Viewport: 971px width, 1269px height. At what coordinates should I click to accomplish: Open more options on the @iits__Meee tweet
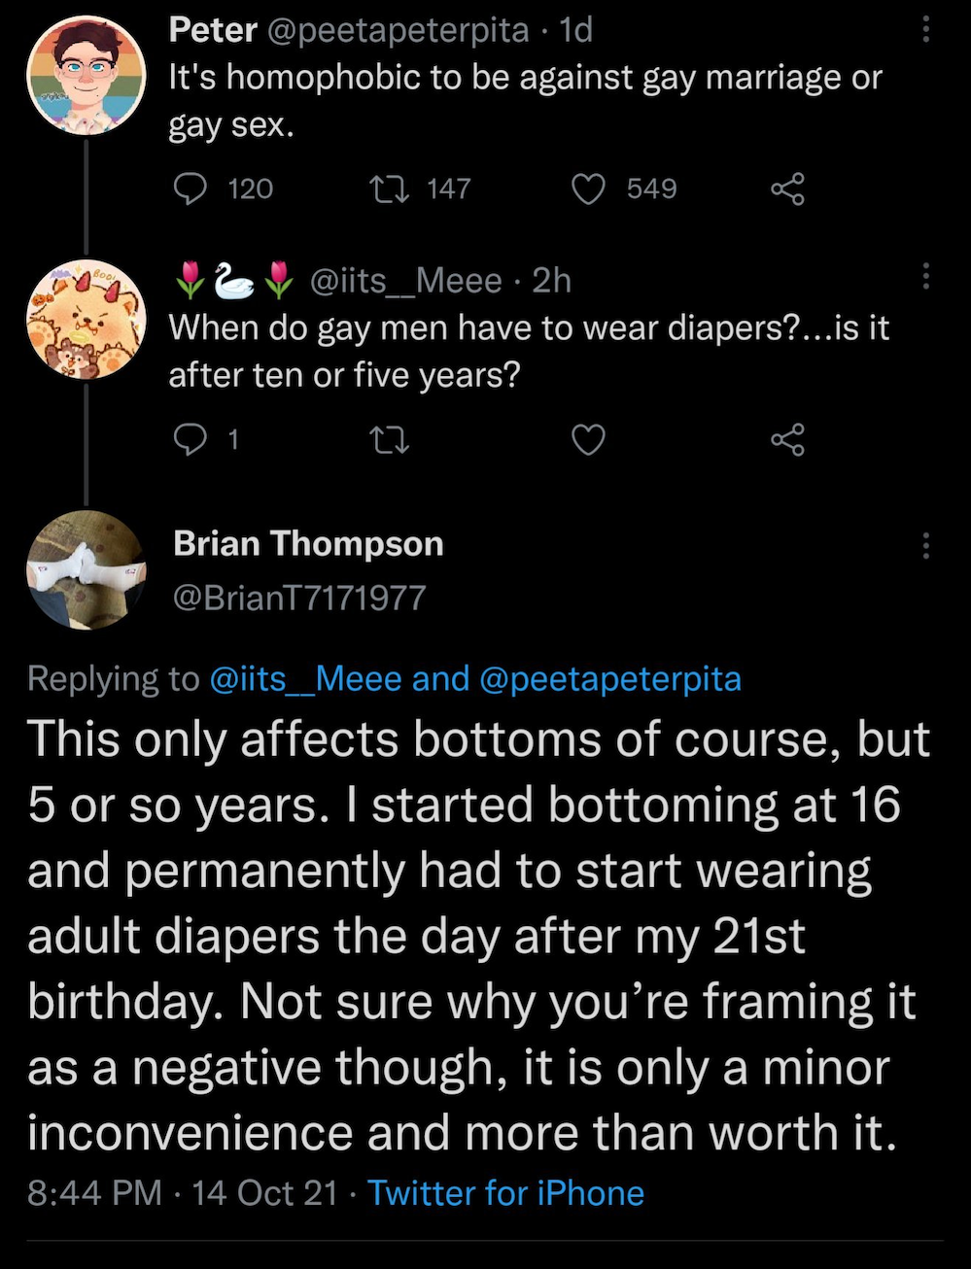tap(925, 277)
